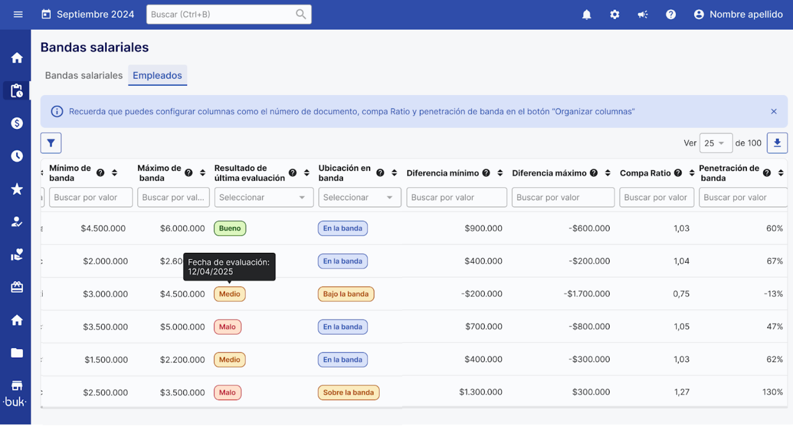The height and width of the screenshot is (427, 793).
Task: Open Ubicación en banda Seleccionar dropdown
Action: click(359, 197)
